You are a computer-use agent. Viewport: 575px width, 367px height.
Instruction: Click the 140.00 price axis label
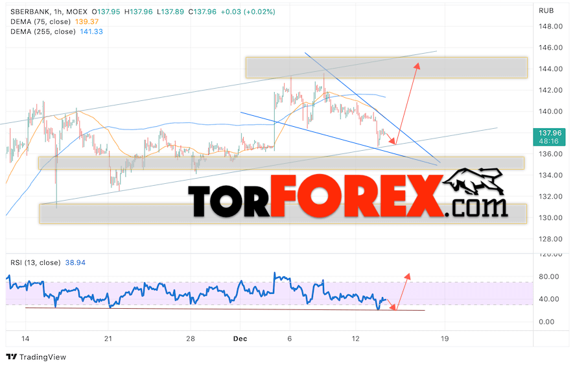(550, 111)
